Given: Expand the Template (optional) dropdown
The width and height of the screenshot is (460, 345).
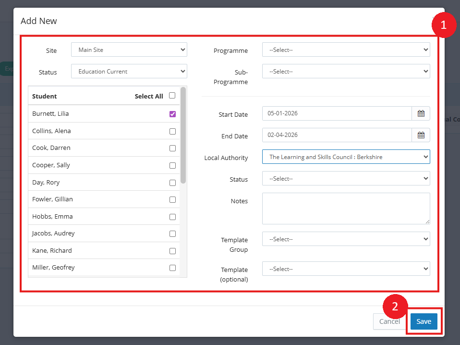Looking at the screenshot, I should click(x=346, y=269).
